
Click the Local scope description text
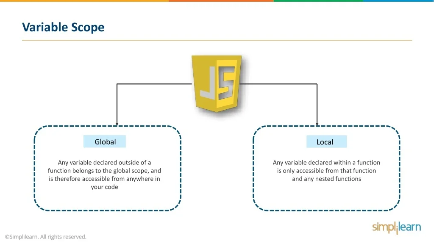tap(326, 171)
